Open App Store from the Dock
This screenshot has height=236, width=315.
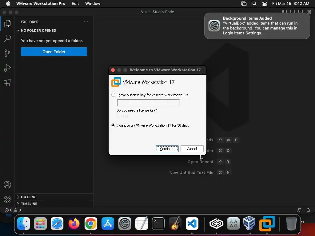(x=108, y=224)
